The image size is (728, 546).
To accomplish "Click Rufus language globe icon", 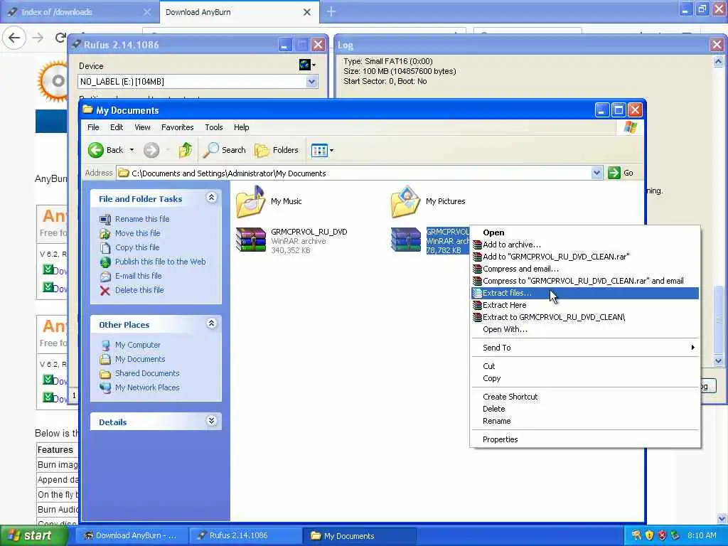I will (x=305, y=65).
